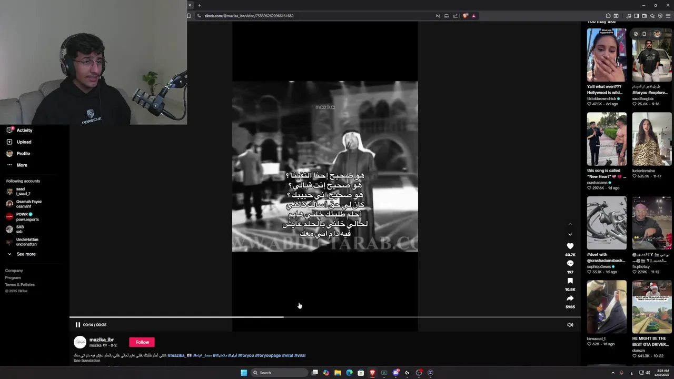Click the bookmark icon beside address bar

[x=189, y=16]
